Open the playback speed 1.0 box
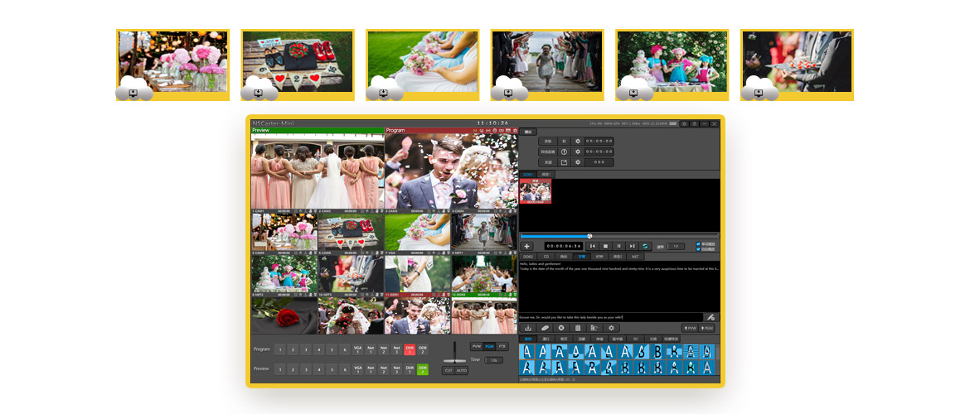This screenshot has height=414, width=970. point(677,246)
